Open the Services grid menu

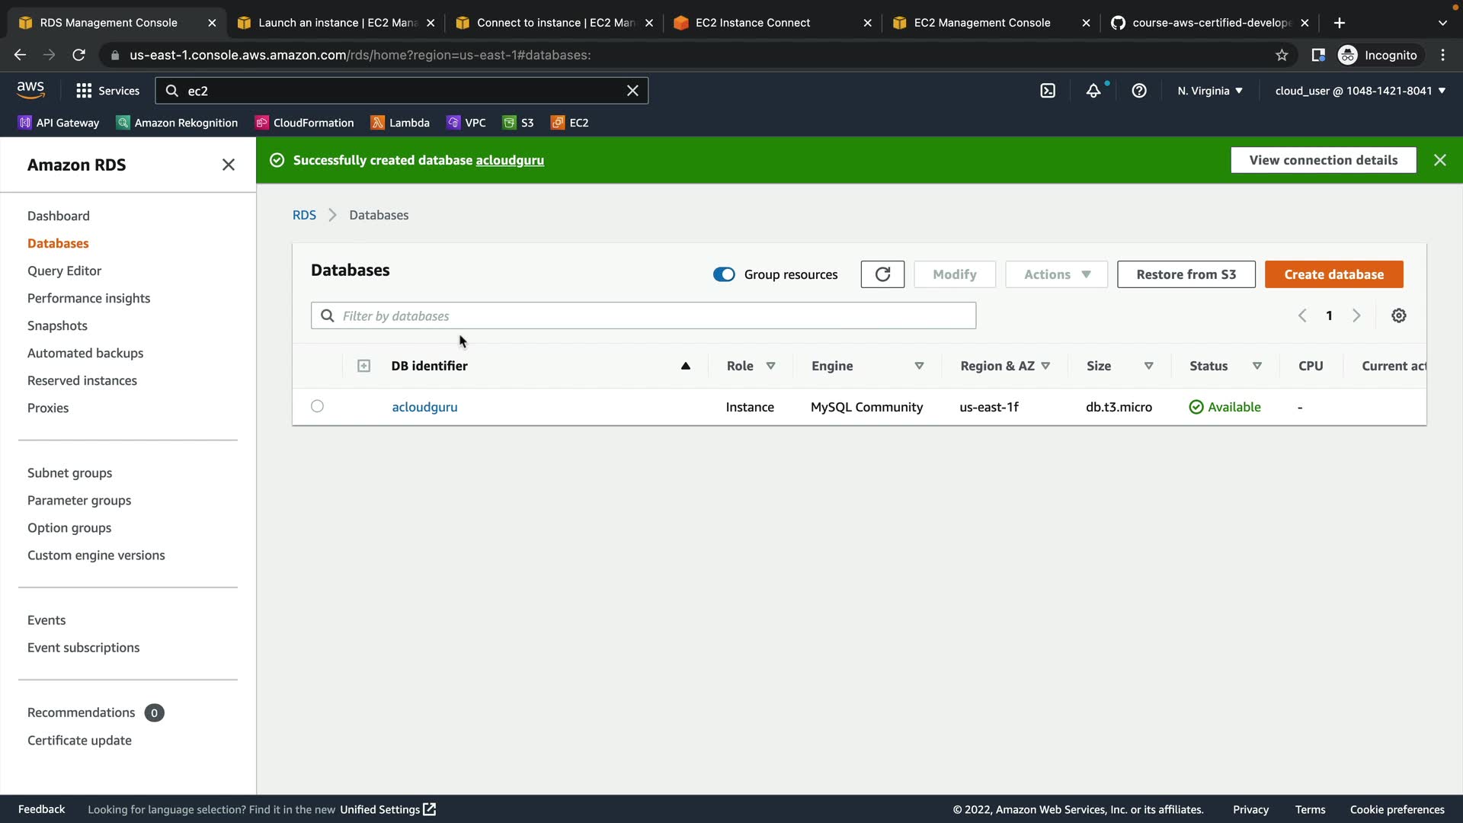coord(107,91)
